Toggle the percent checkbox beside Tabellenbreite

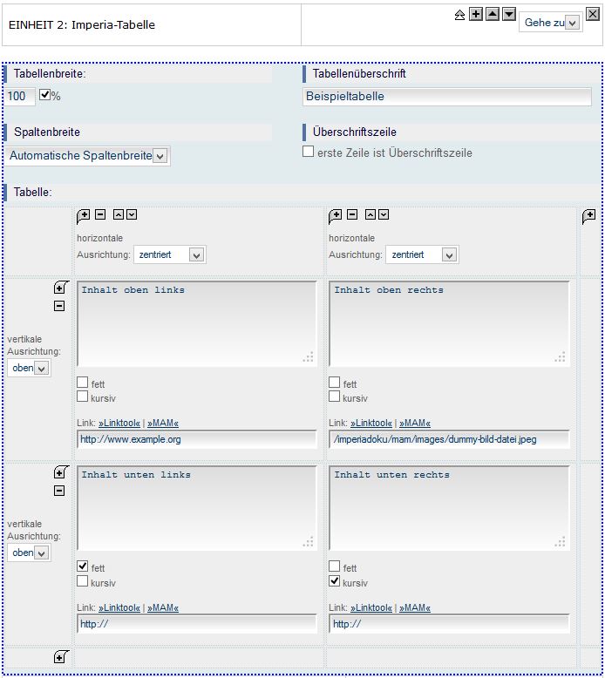(x=45, y=95)
